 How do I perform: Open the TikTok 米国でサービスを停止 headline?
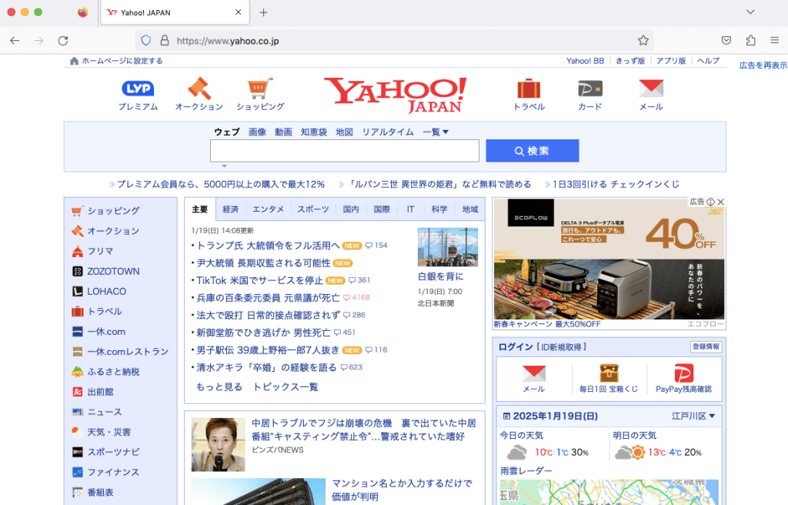point(259,280)
